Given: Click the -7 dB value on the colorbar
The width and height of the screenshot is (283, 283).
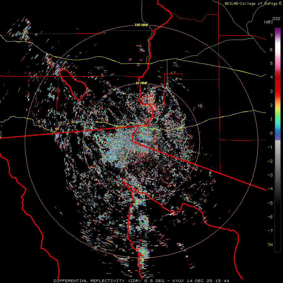Looking at the screenshot, I should (270, 231).
